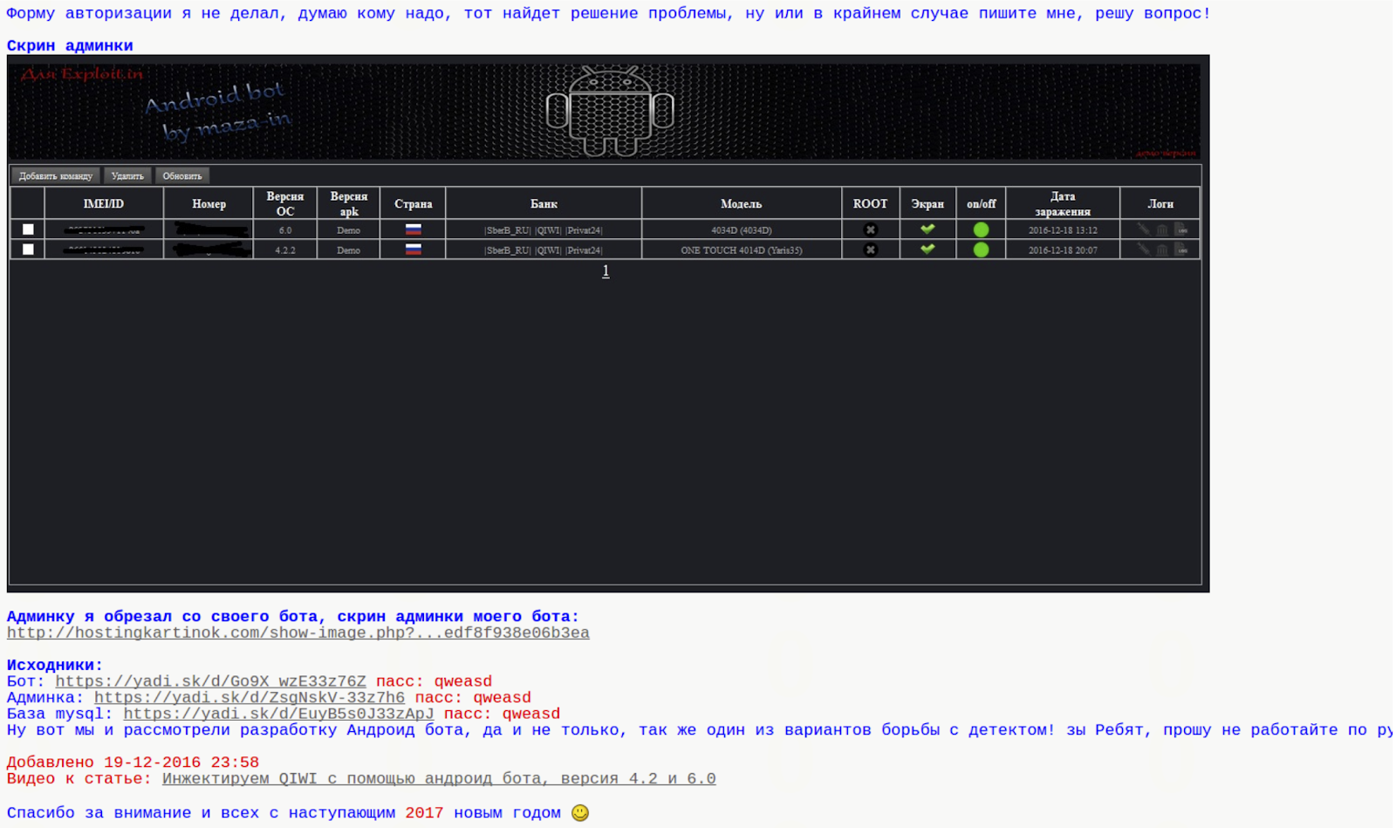The image size is (1396, 828).
Task: Toggle the green on/off indicator for the 4034D device
Action: click(x=982, y=230)
